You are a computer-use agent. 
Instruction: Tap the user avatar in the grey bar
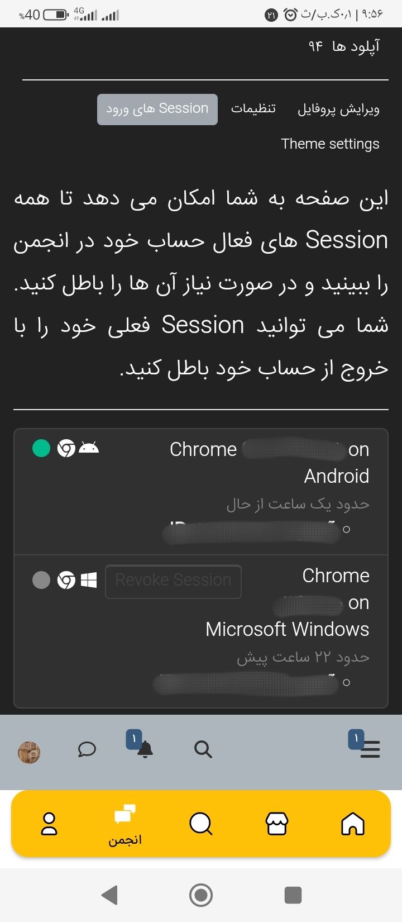click(29, 752)
